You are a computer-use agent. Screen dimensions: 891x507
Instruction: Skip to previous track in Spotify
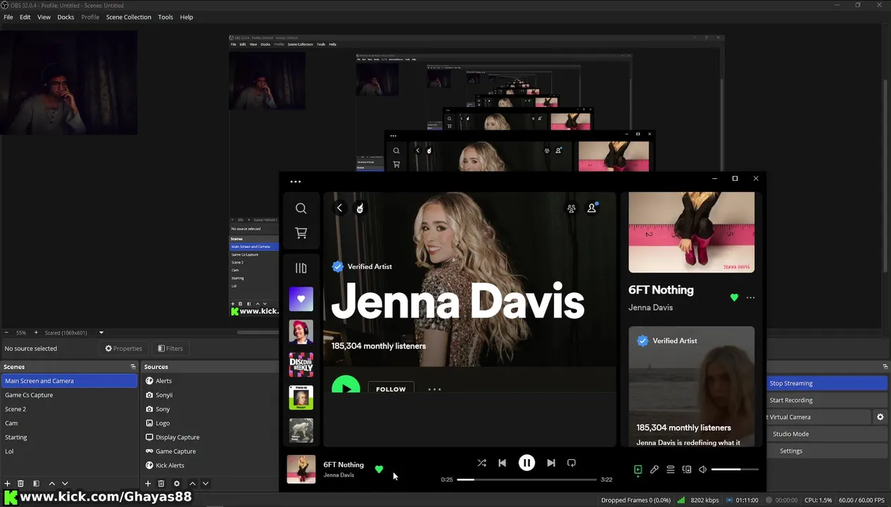(x=502, y=463)
